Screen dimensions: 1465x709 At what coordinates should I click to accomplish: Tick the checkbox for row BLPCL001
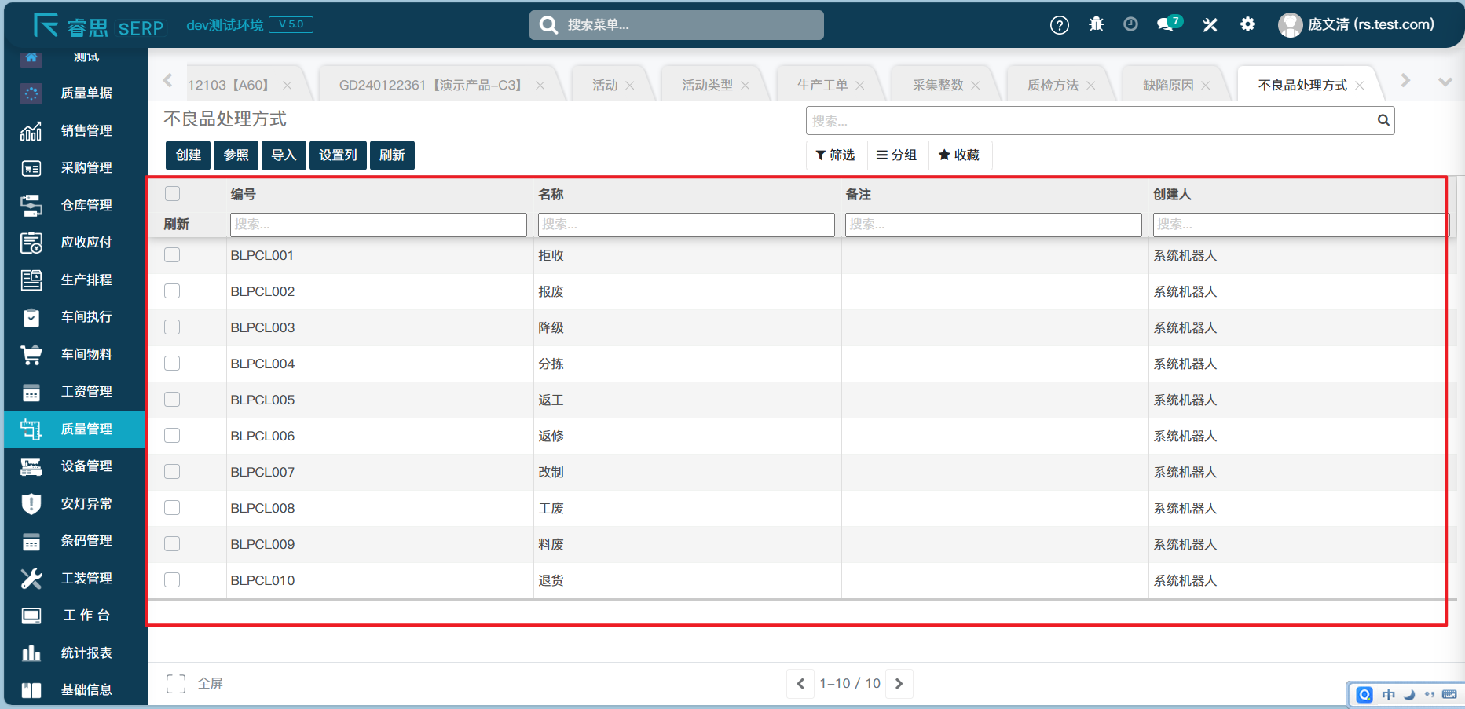pyautogui.click(x=172, y=255)
